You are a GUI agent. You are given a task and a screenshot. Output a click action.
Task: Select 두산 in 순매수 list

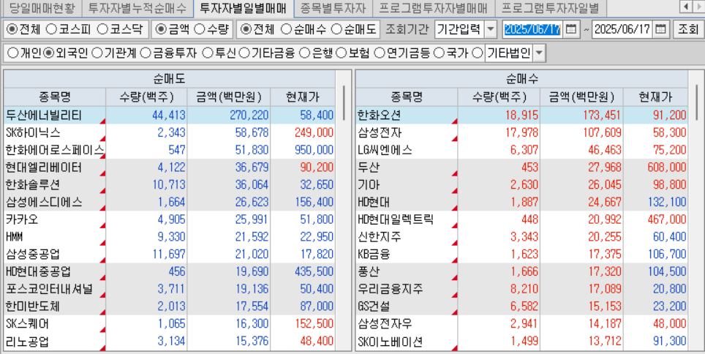521,167
